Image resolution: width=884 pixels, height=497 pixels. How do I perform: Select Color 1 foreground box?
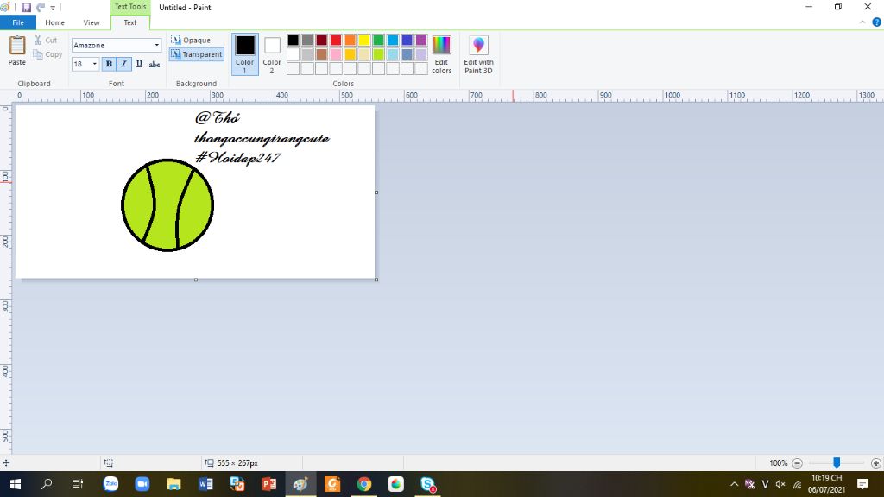(244, 54)
